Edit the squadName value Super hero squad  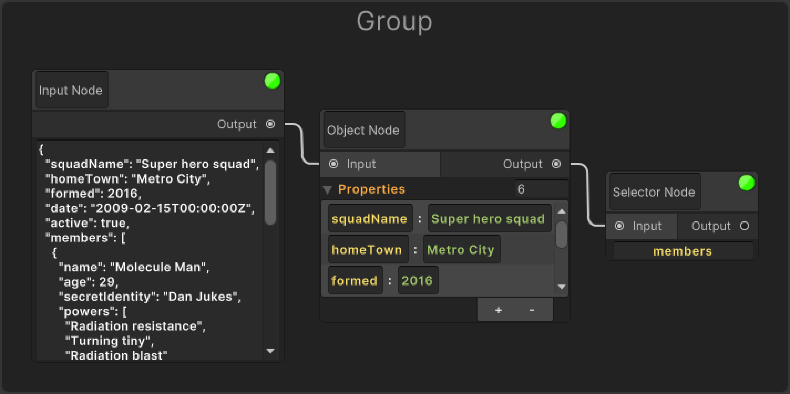pyautogui.click(x=489, y=219)
